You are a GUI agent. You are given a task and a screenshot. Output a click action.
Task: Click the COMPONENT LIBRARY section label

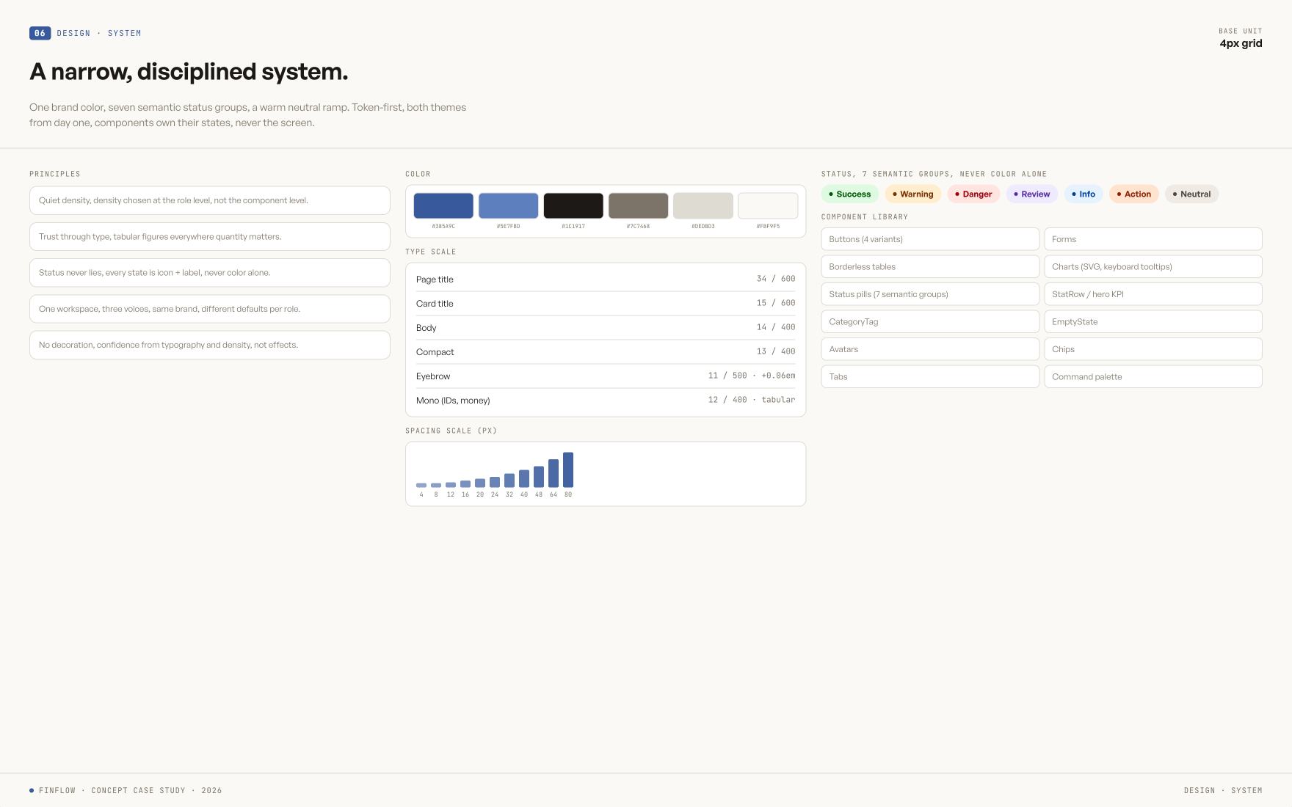[x=865, y=217]
